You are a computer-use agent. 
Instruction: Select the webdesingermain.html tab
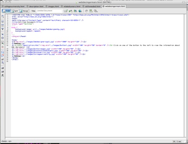(114, 6)
